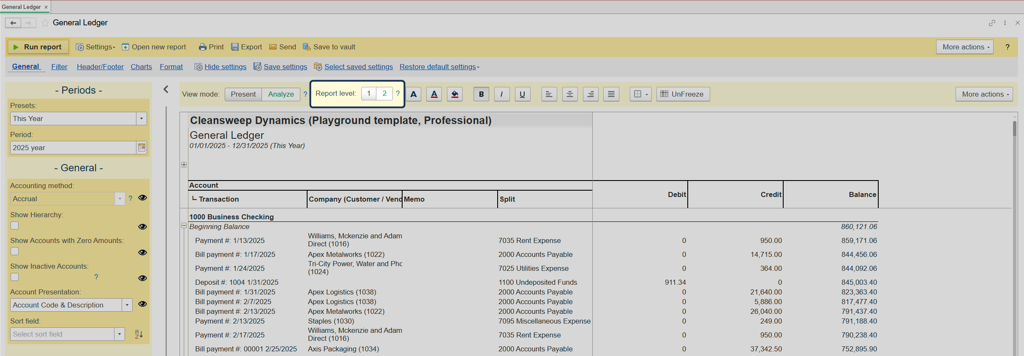1024x356 pixels.
Task: Click the fill color bucket icon
Action: click(455, 94)
